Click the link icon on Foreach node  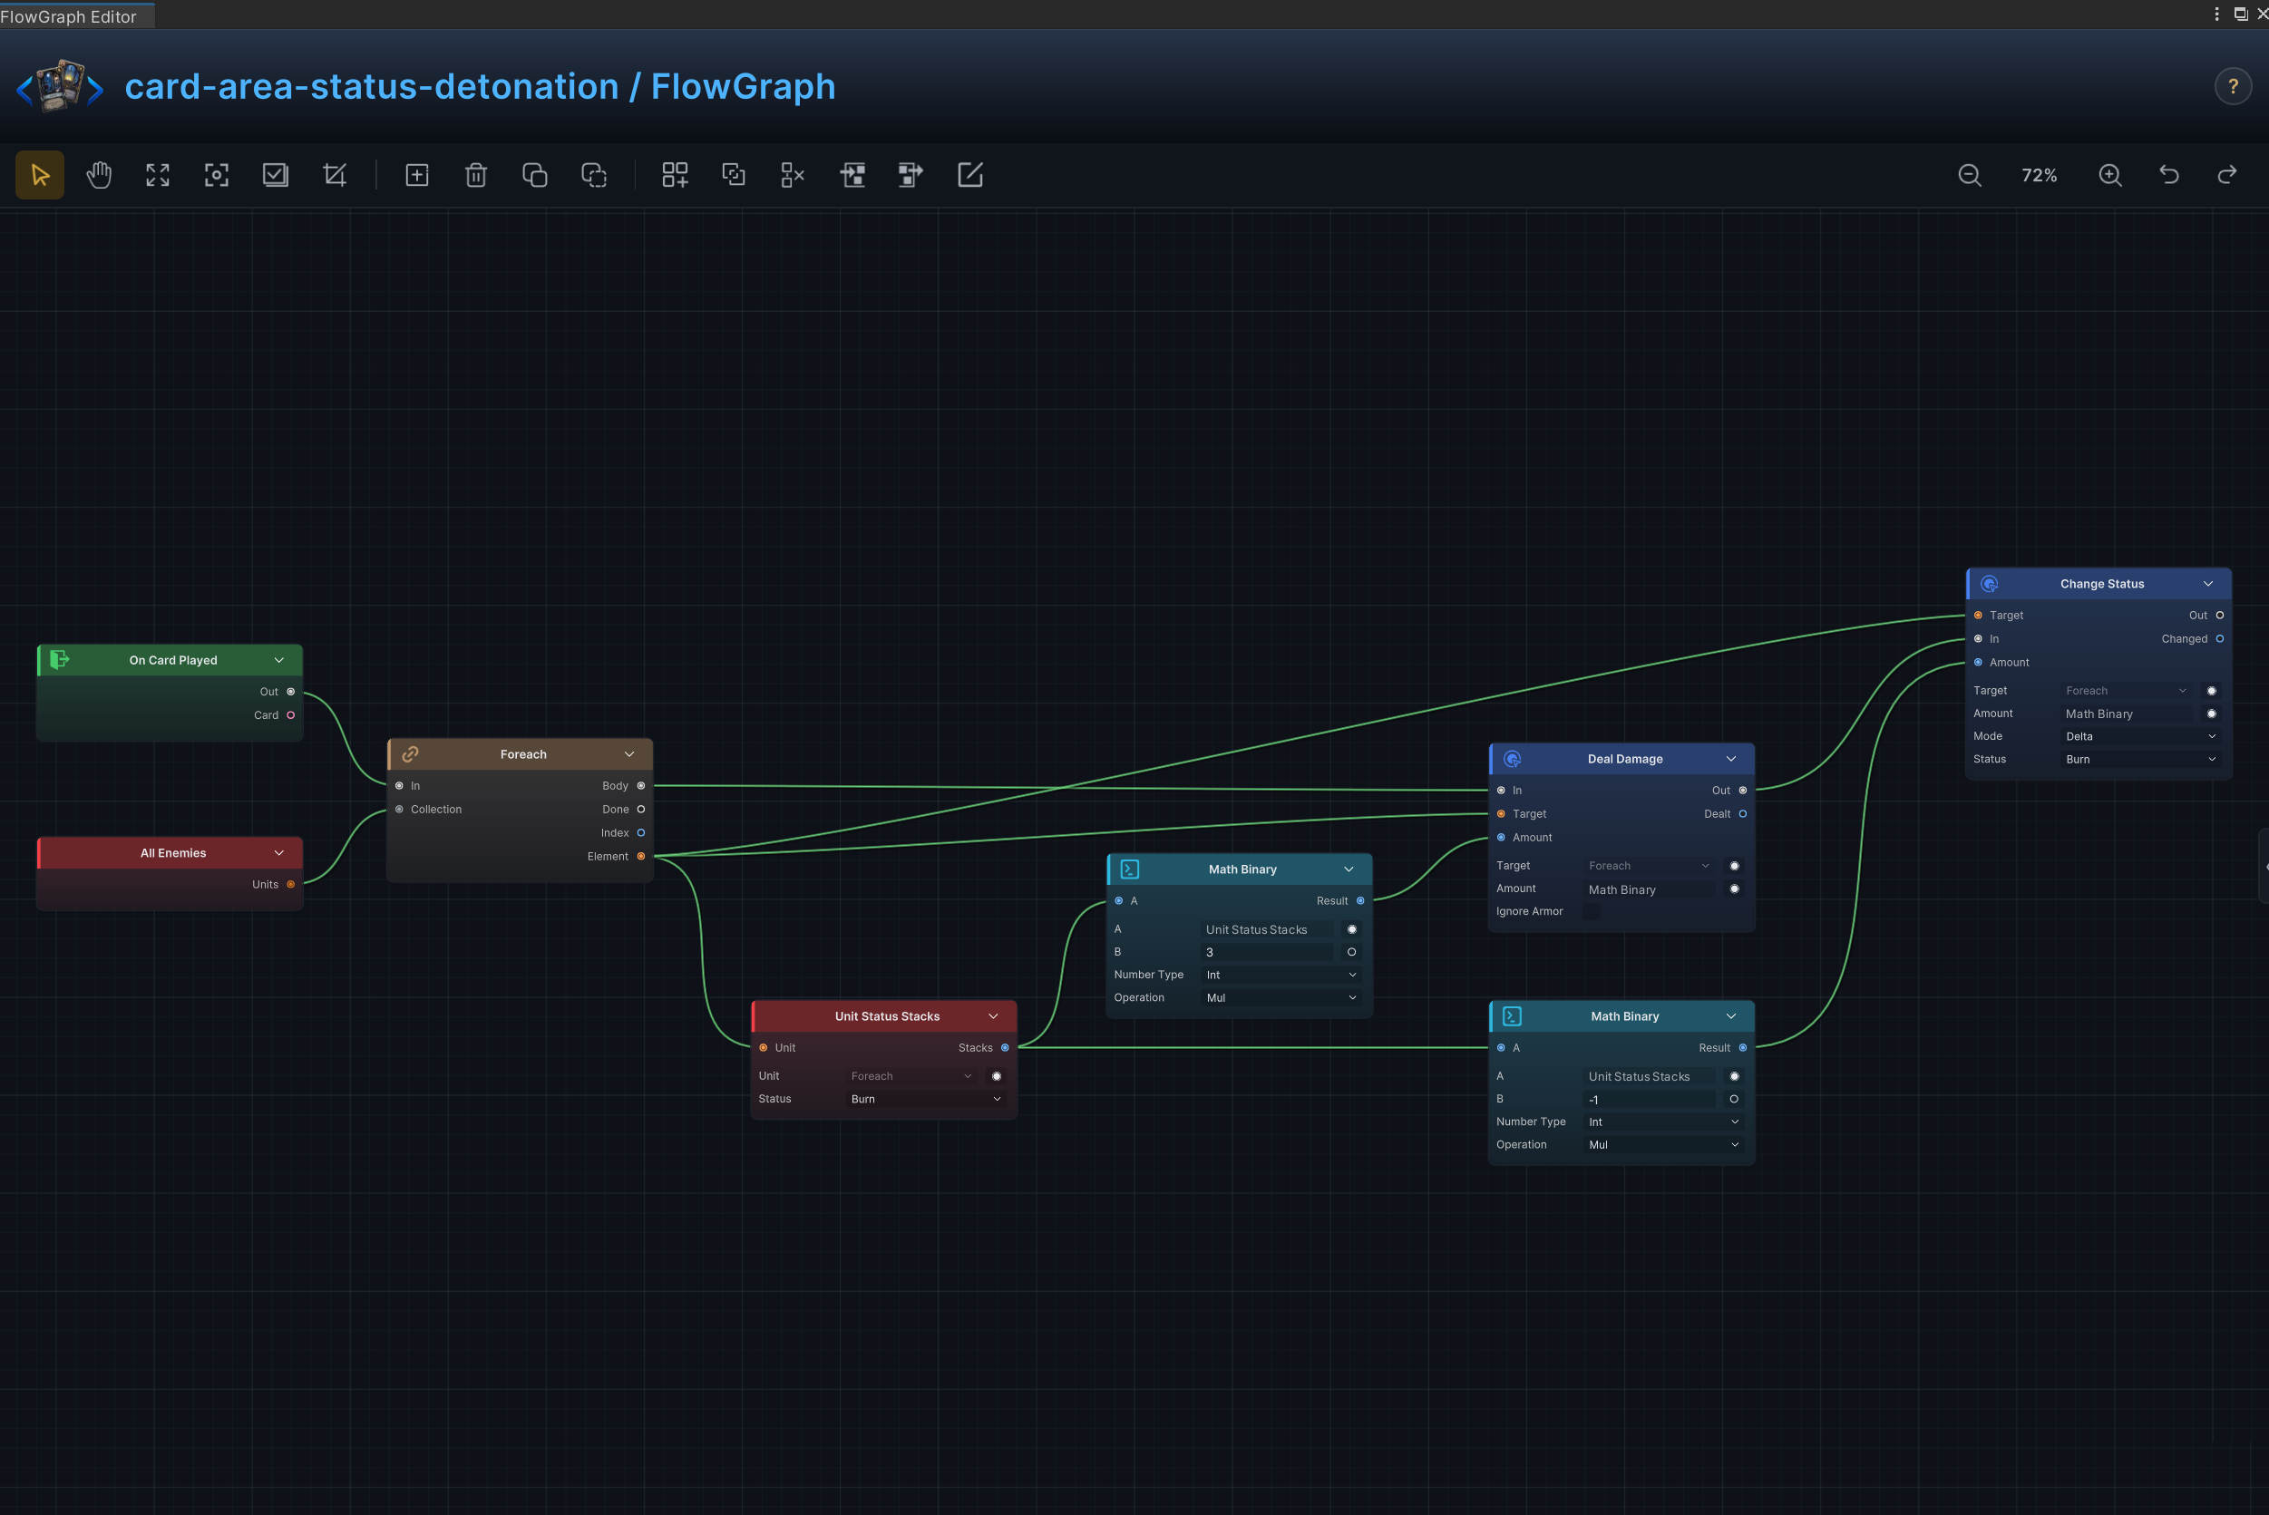pyautogui.click(x=410, y=753)
